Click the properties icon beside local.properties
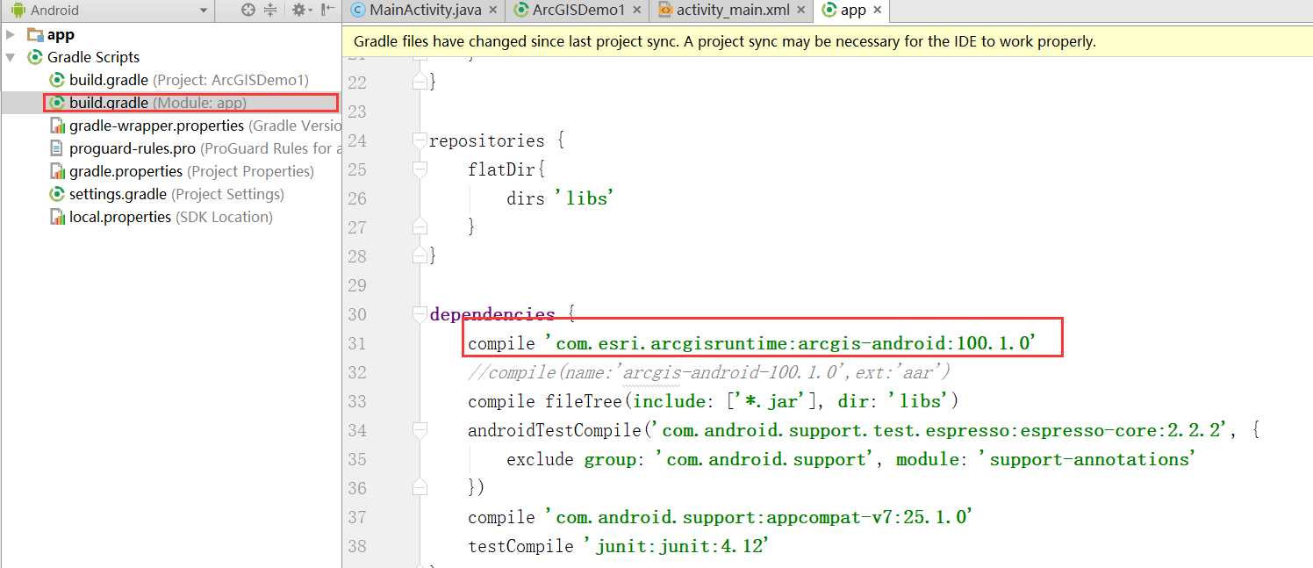 (x=57, y=217)
